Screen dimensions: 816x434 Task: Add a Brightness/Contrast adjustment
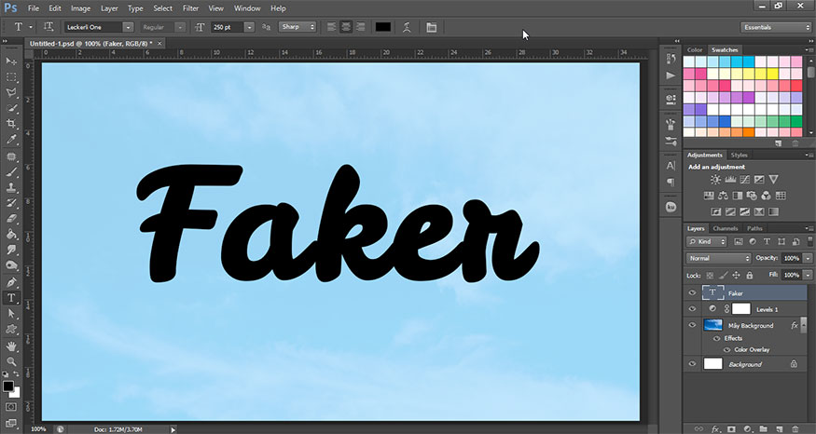[715, 180]
